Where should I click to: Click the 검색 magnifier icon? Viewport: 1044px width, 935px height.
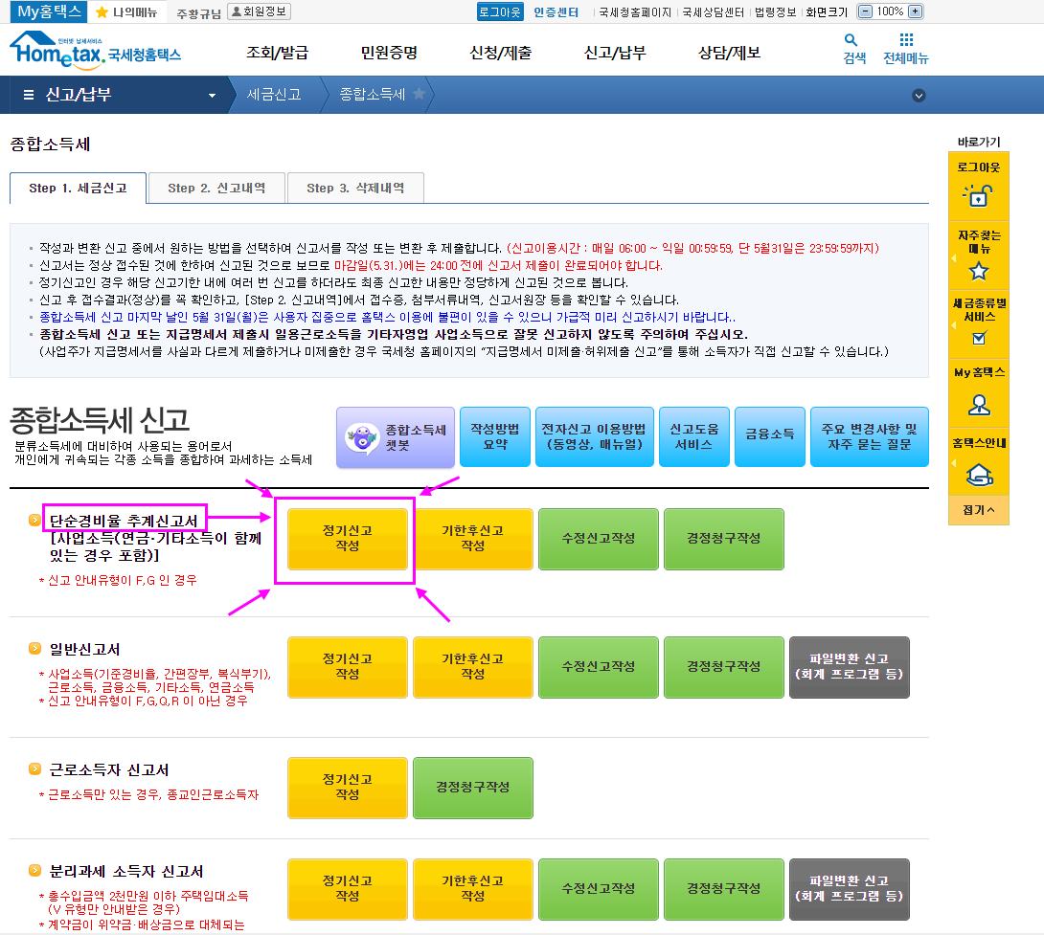pos(851,40)
